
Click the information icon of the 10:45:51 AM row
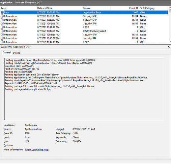click(x=2, y=38)
